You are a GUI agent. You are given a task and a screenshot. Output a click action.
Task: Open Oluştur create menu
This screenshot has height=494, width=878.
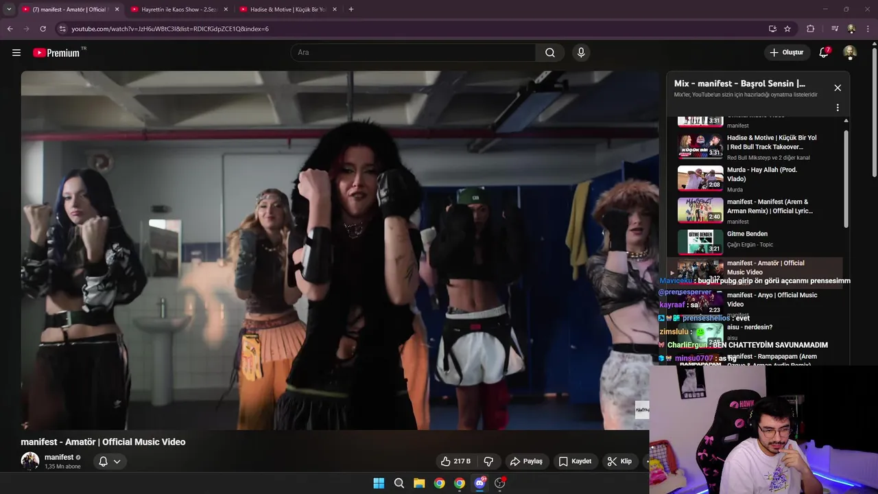point(786,53)
